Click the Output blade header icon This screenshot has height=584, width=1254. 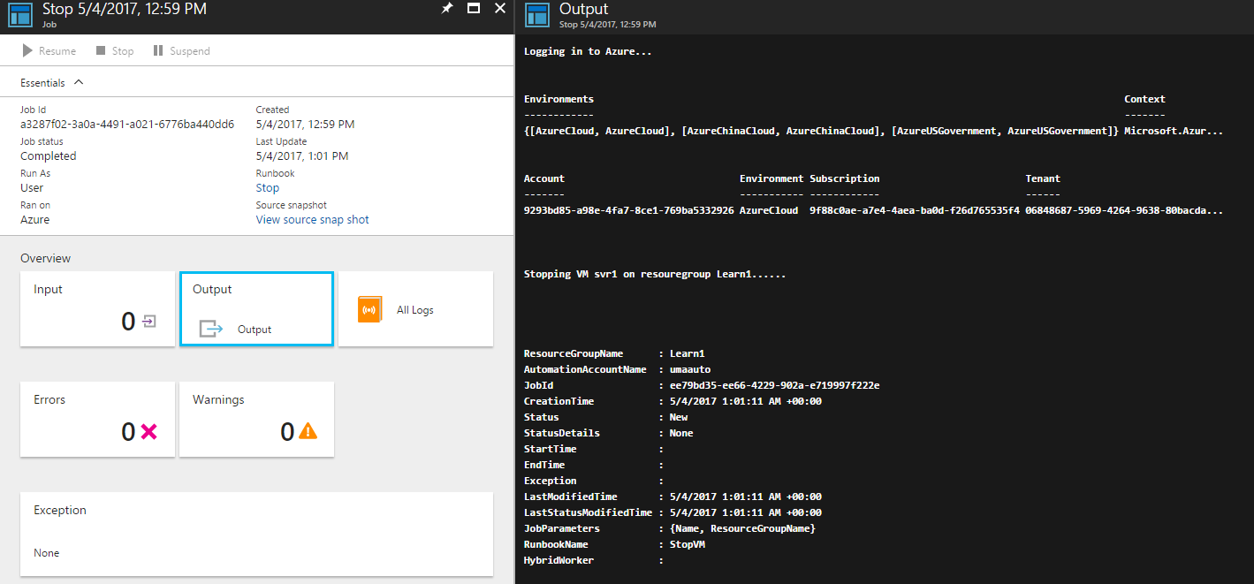tap(538, 16)
